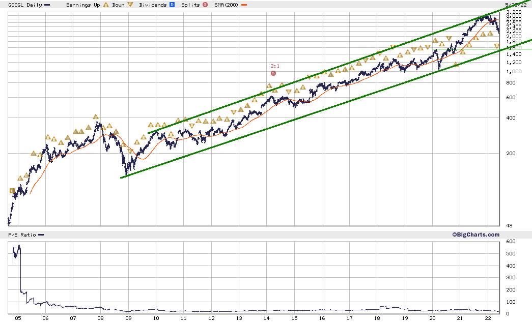Click the "05" year label on time axis
532x323 pixels.
click(18, 318)
